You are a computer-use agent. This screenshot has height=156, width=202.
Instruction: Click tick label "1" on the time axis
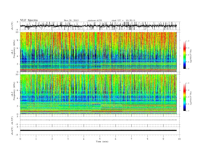point(36,139)
